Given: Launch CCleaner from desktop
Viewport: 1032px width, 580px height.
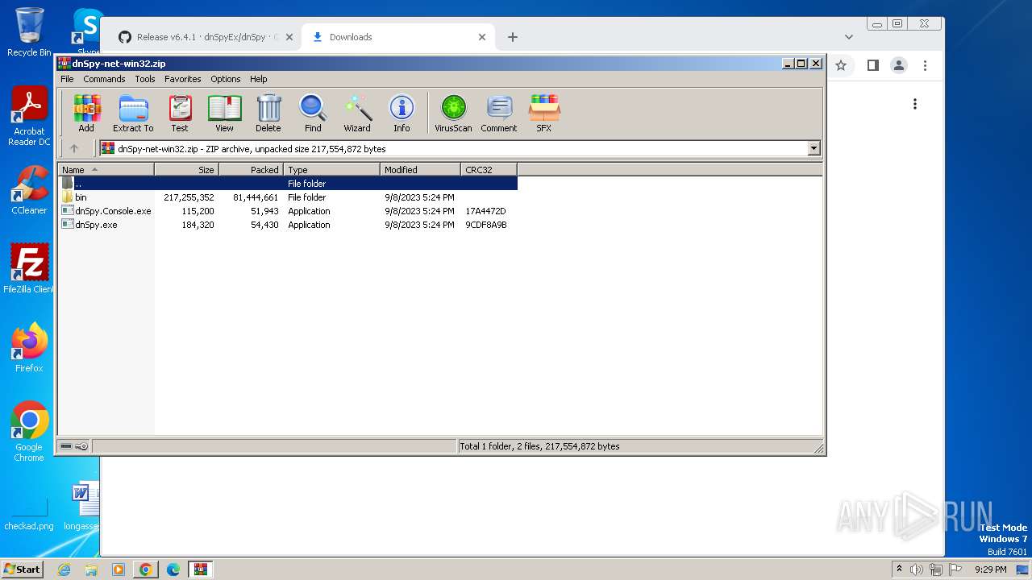Looking at the screenshot, I should [29, 190].
